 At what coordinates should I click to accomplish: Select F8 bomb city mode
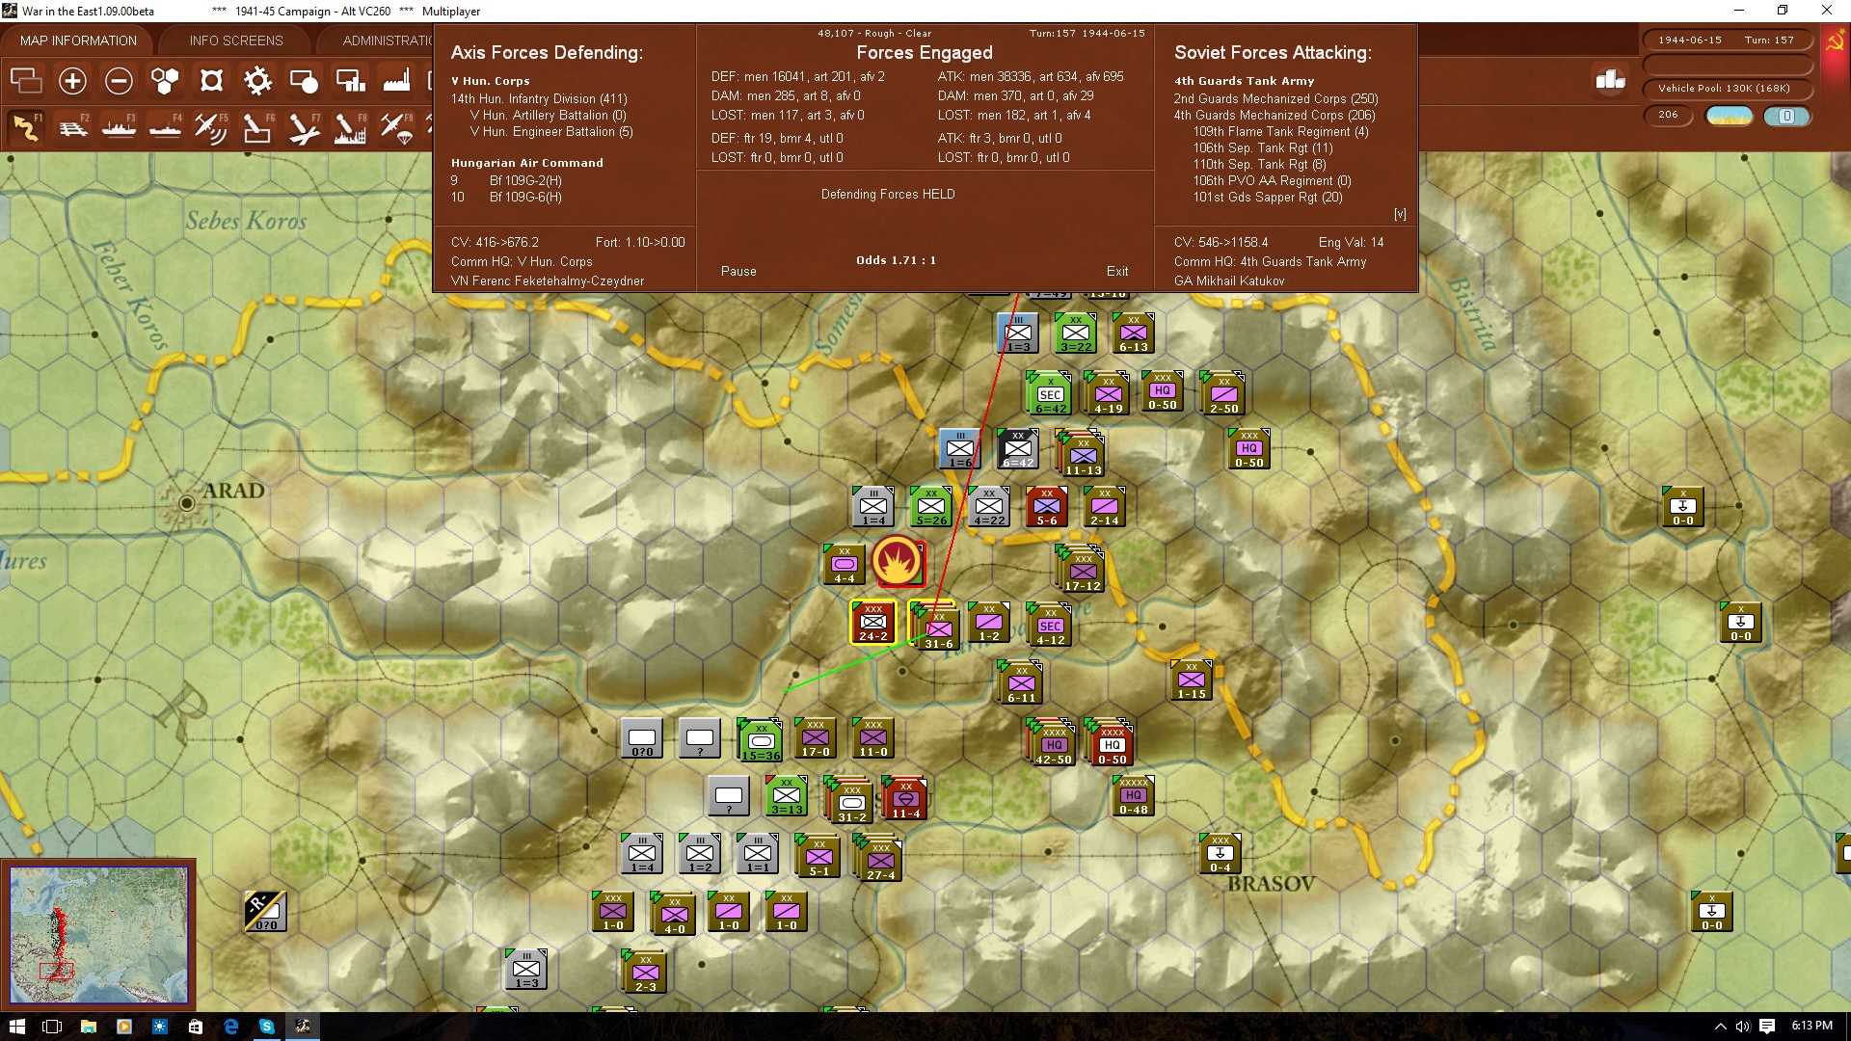350,127
